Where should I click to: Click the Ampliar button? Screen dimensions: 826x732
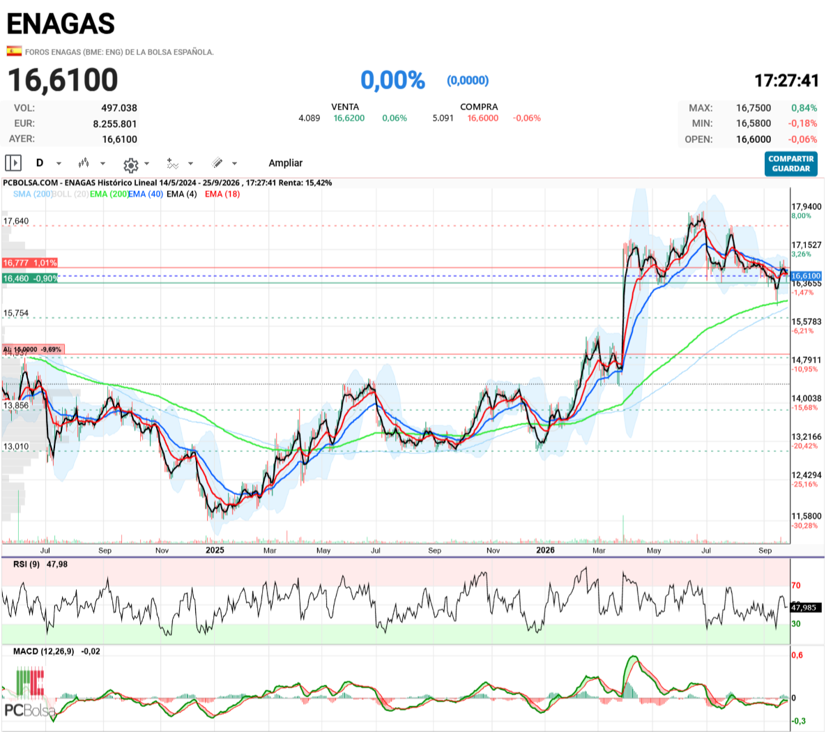tap(286, 163)
